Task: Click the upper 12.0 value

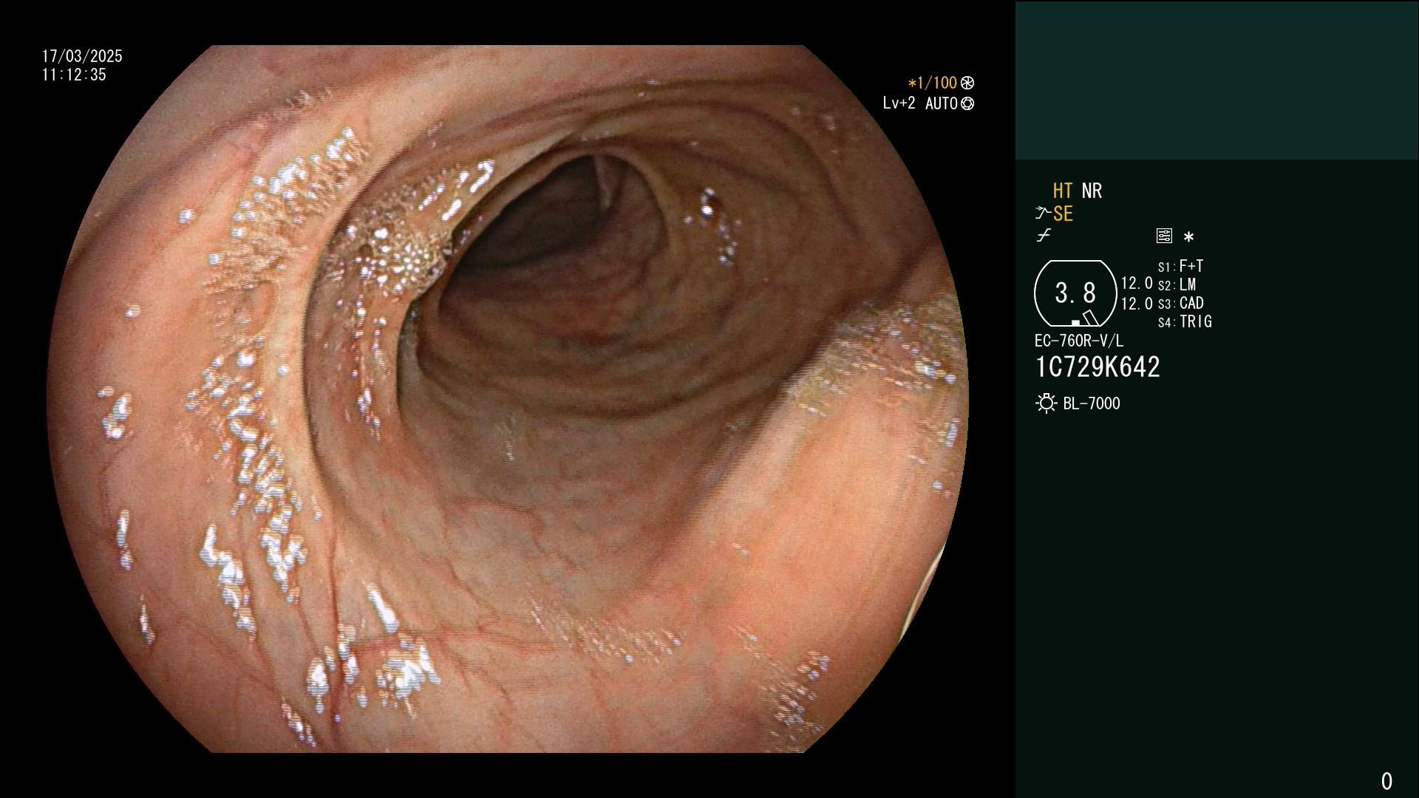Action: pos(1137,284)
